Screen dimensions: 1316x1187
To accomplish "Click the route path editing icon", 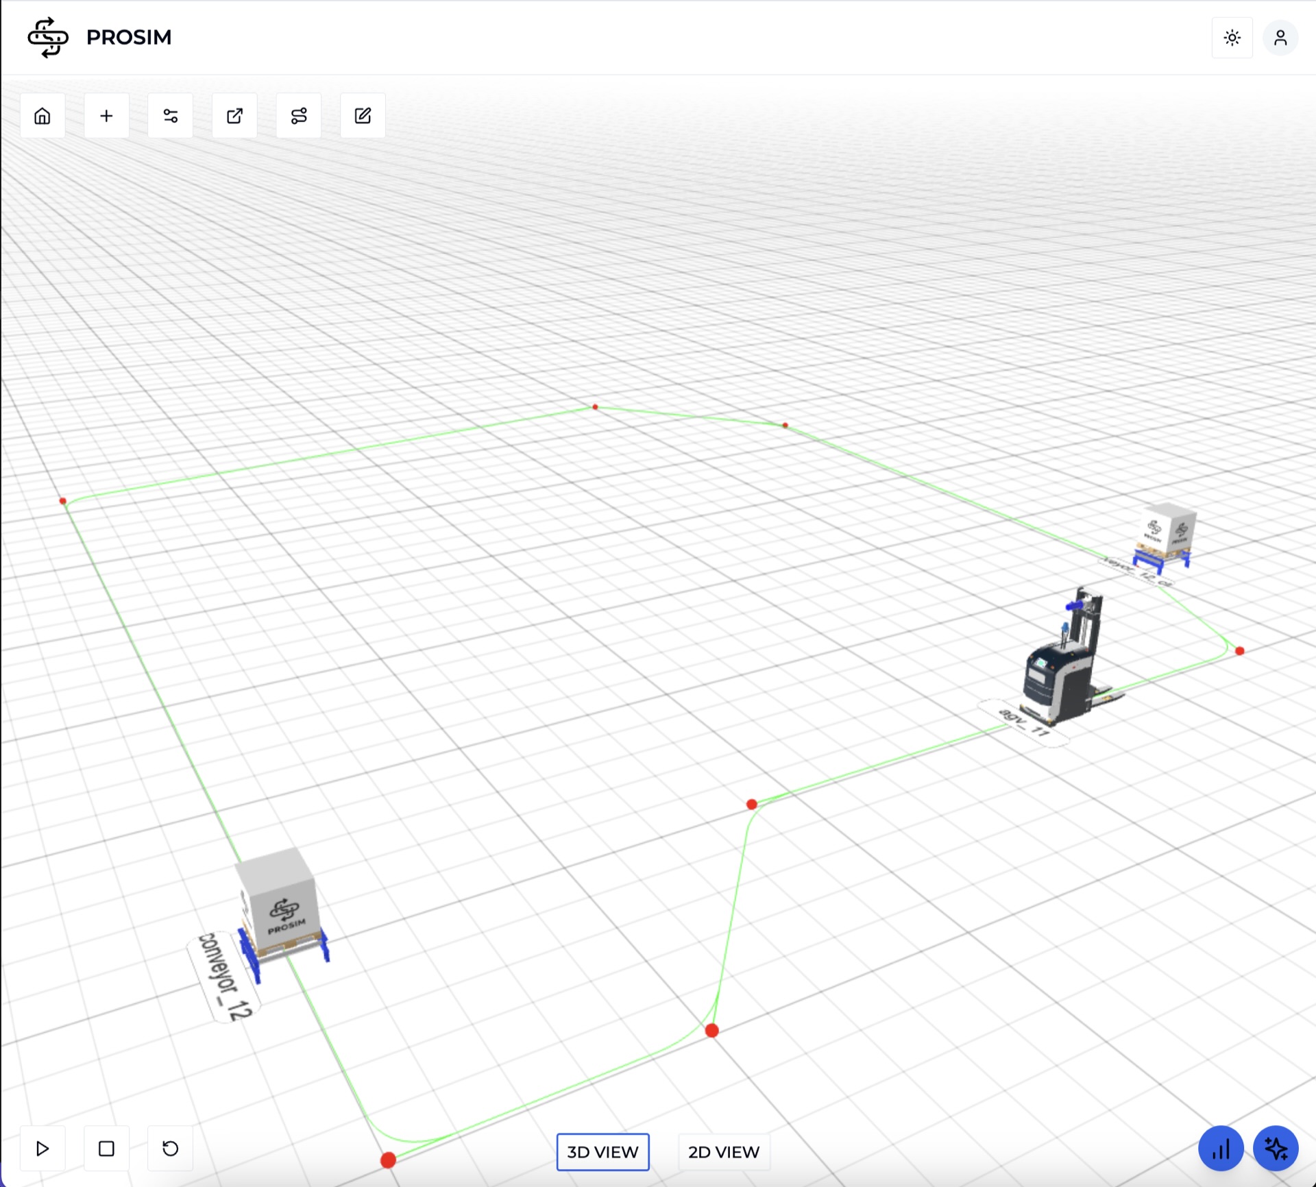I will pos(297,114).
